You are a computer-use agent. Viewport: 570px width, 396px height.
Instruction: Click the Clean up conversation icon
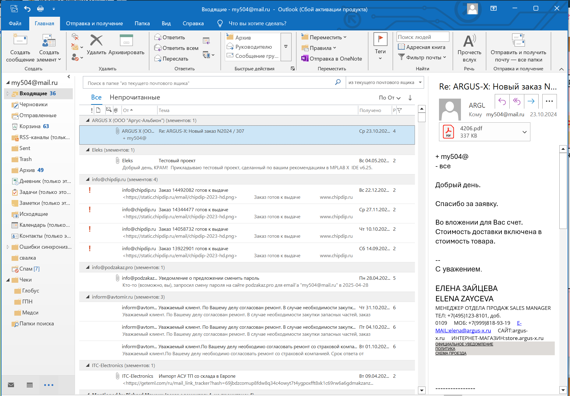point(75,47)
